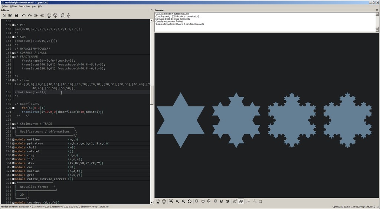Switch to Top view

click(203, 201)
